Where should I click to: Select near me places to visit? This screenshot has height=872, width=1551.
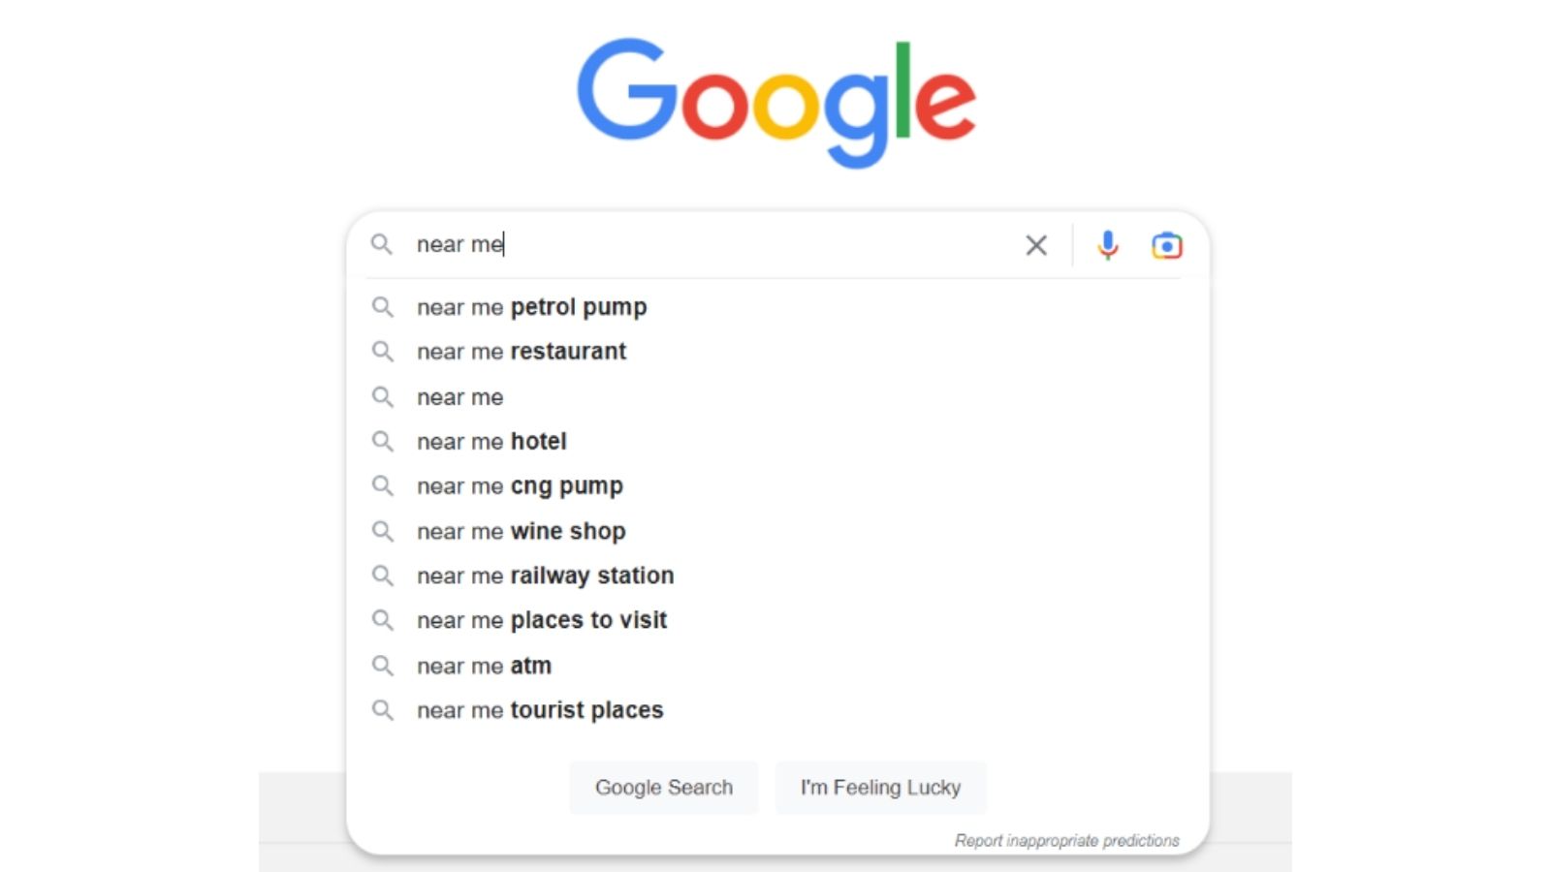click(777, 620)
